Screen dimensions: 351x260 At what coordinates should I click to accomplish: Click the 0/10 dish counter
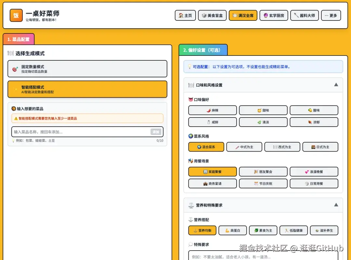point(160,141)
